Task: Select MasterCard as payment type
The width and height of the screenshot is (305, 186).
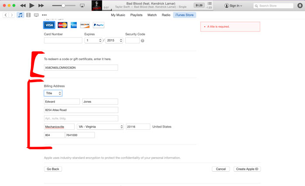Action: 62,25
